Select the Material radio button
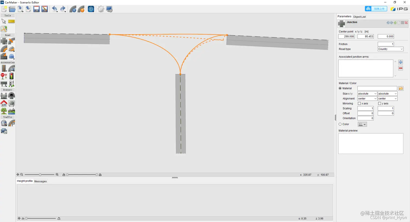This screenshot has height=222, width=410. (x=340, y=88)
